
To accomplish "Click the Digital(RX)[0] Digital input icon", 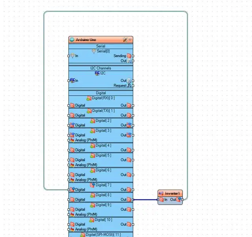I will tap(72, 105).
